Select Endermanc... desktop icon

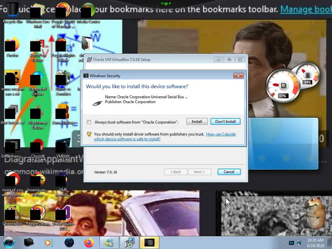click(13, 148)
